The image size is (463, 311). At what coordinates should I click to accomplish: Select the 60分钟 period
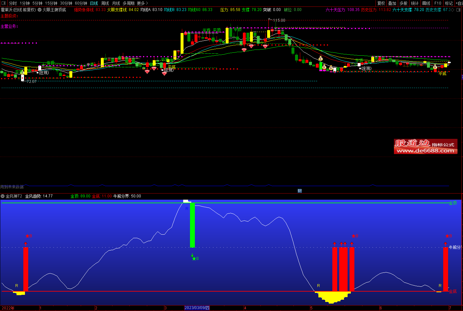81,3
